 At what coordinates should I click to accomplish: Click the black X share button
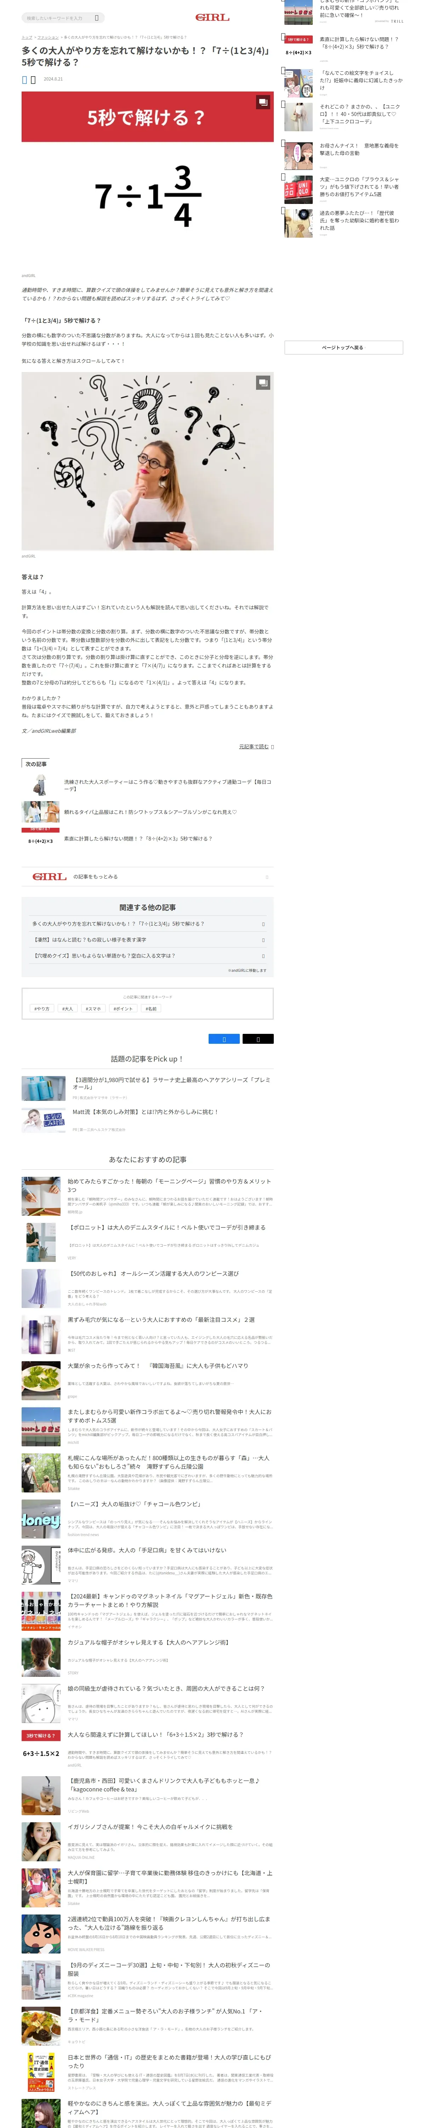tap(257, 1039)
